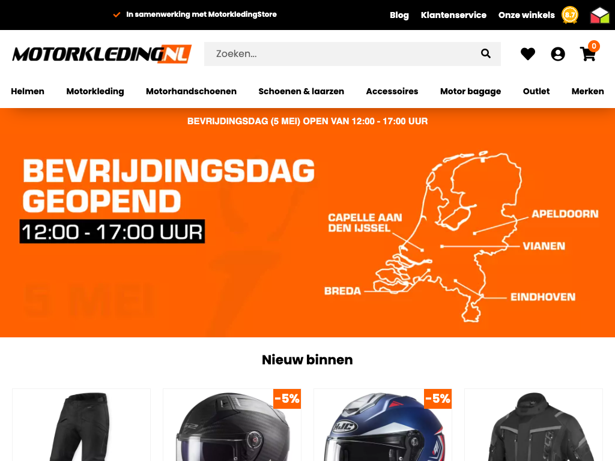The image size is (615, 461).
Task: Open the Helmen menu
Action: [28, 91]
